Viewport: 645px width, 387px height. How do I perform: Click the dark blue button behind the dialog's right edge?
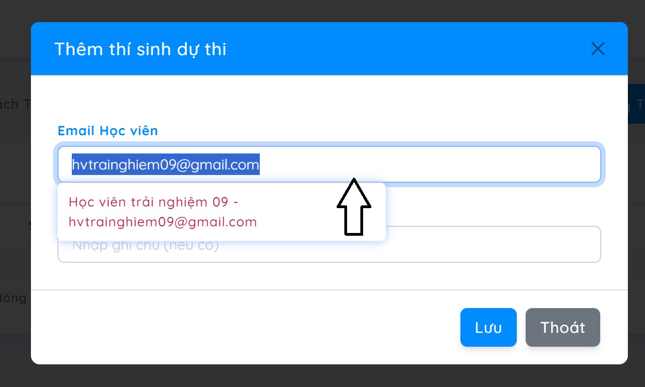pyautogui.click(x=636, y=104)
